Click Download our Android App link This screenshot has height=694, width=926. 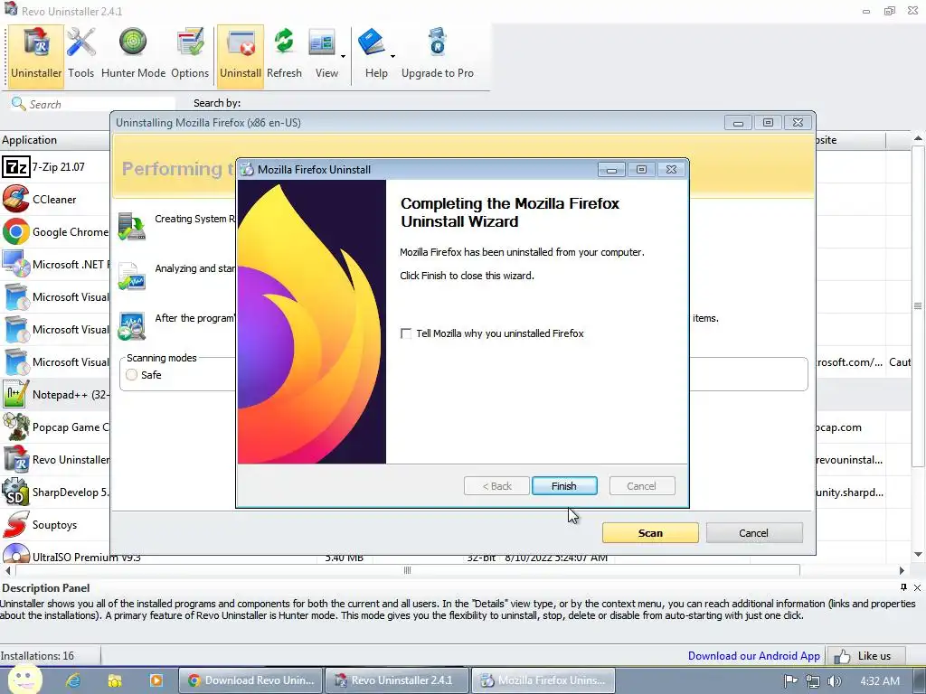[x=753, y=656]
